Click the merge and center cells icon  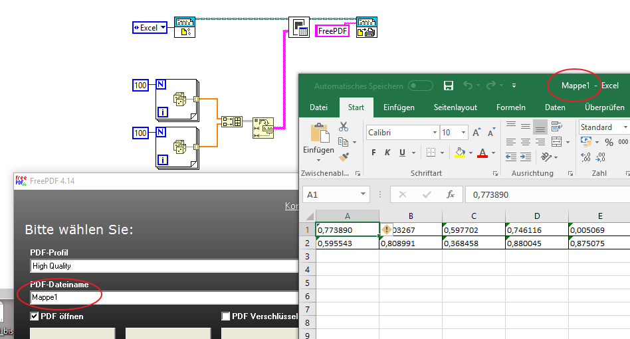(557, 141)
